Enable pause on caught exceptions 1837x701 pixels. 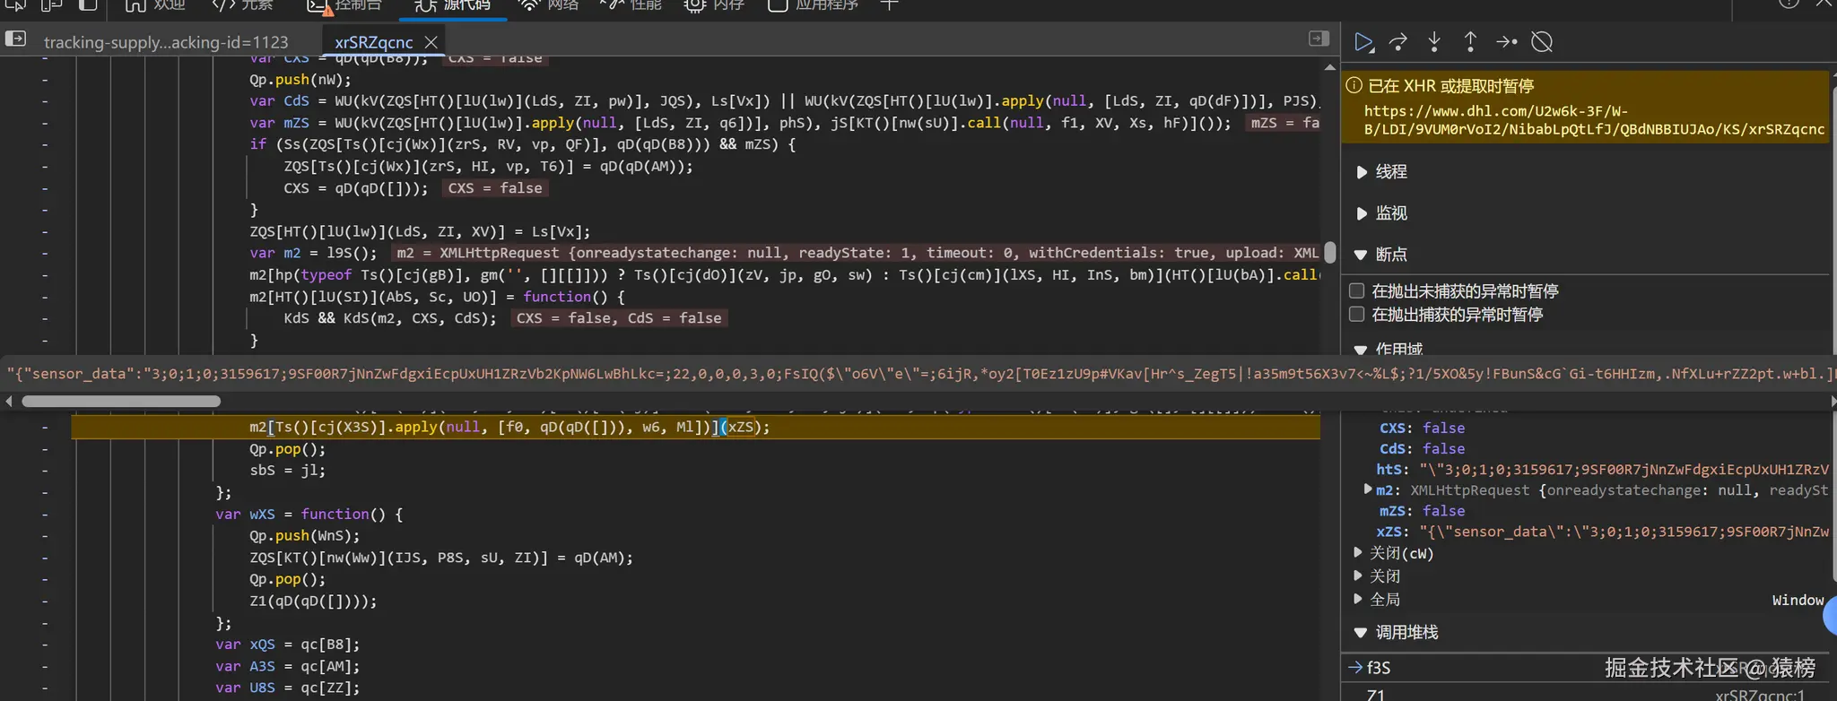pos(1357,314)
